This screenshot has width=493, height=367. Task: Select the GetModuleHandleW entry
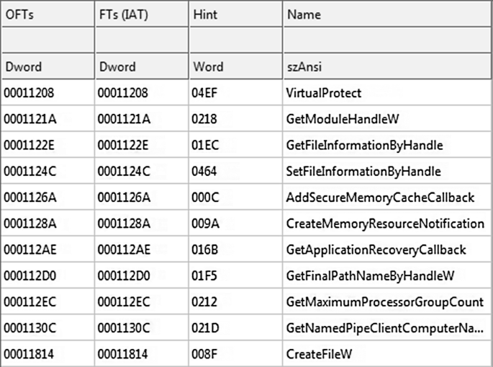[x=343, y=119]
